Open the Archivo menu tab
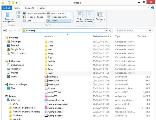The height and width of the screenshot is (120, 156). [x=7, y=8]
